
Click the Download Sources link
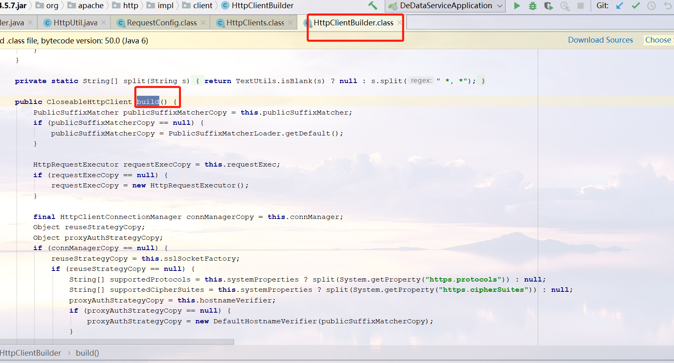(x=600, y=40)
